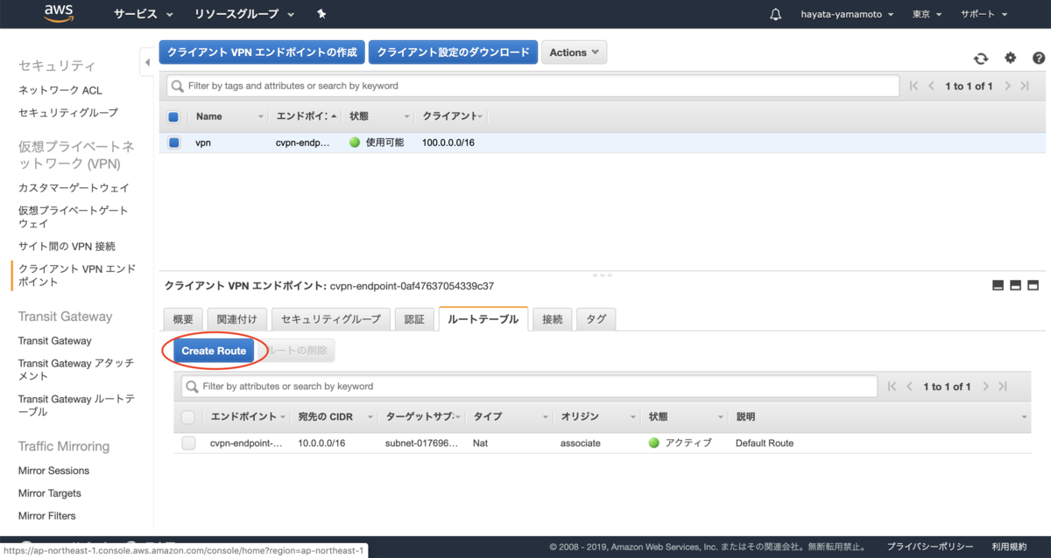Select the half-screen split pane layout icon

(x=1016, y=285)
